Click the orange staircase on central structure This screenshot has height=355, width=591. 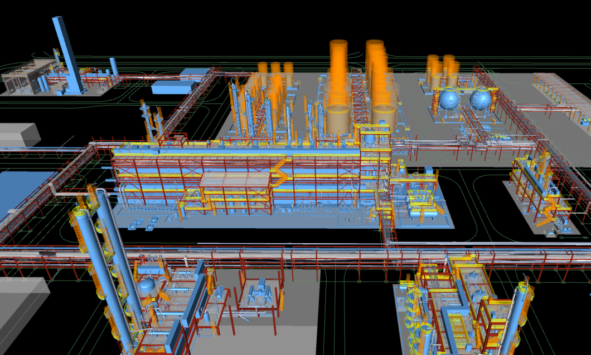(279, 170)
